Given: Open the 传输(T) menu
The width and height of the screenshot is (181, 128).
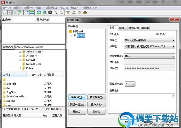Looking at the screenshot, I should point(39,8).
